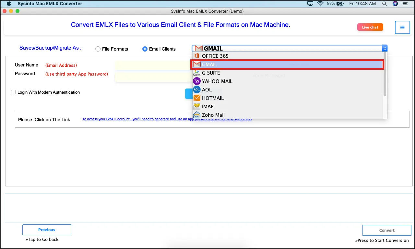Viewport: 415px width, 249px height.
Task: Select Zoho Mail from the email clients
Action: (287, 115)
